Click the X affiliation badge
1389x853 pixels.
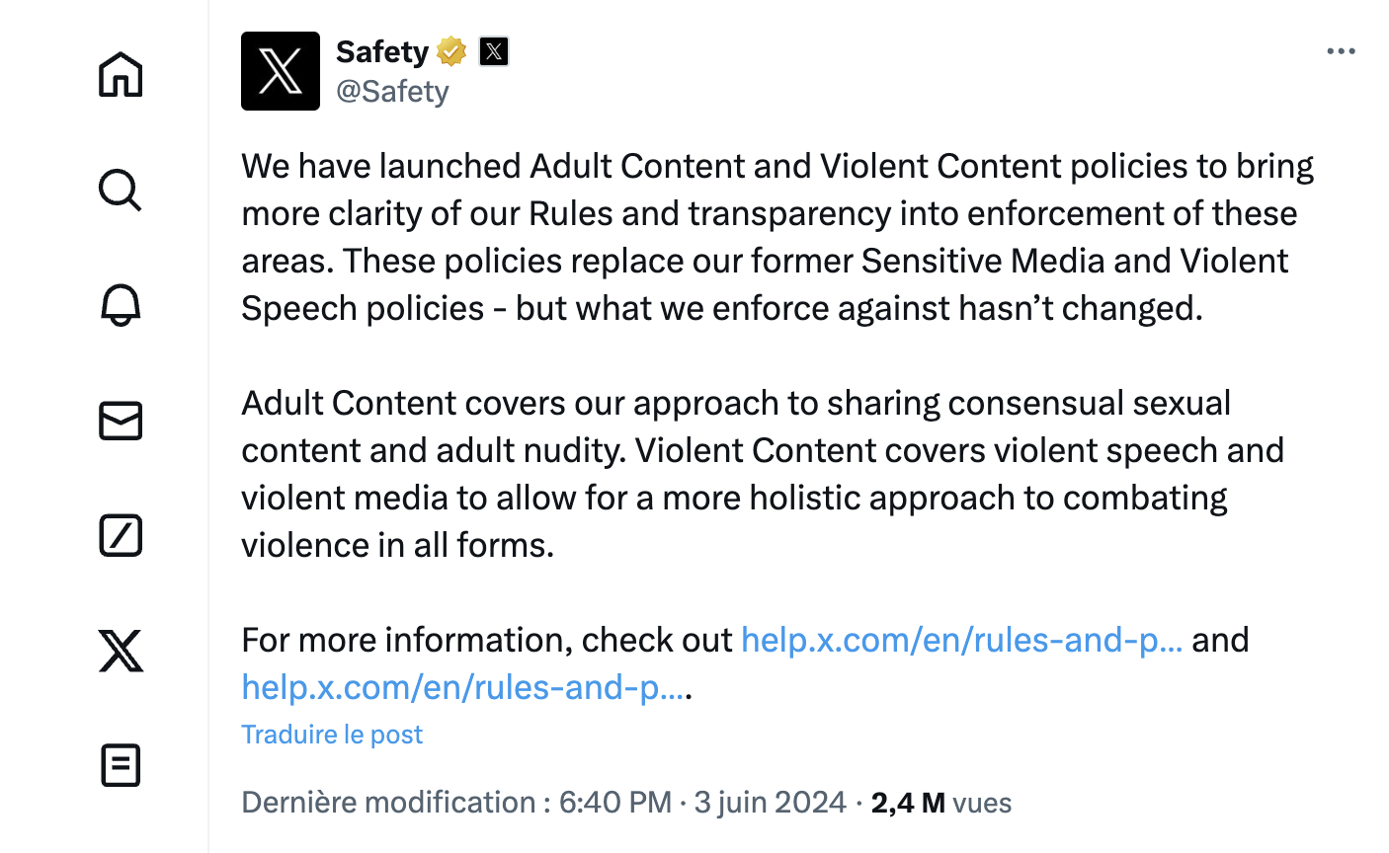click(x=494, y=51)
